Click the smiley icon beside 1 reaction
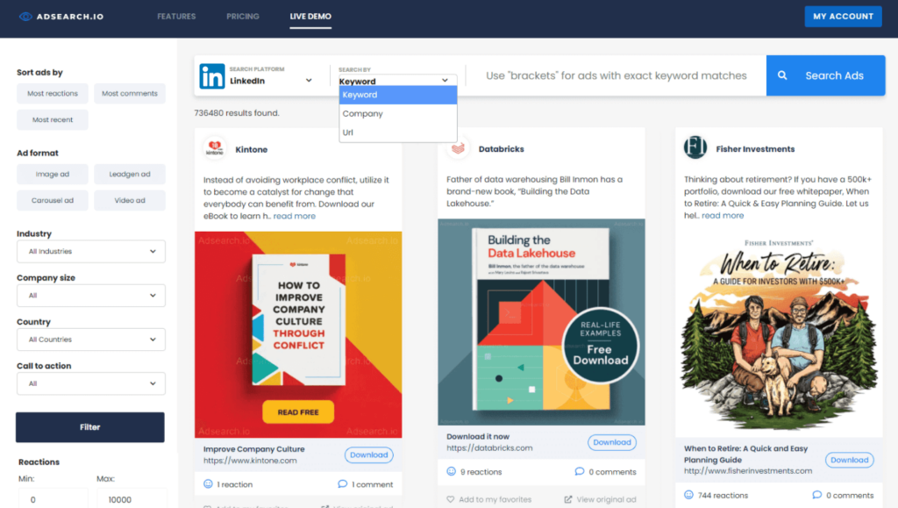The width and height of the screenshot is (898, 508). point(208,484)
